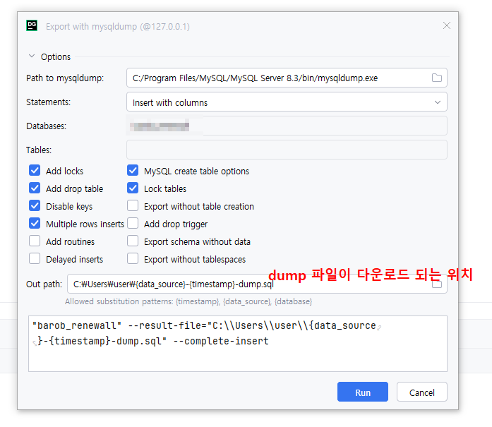Image resolution: width=492 pixels, height=427 pixels.
Task: Click the Options section label
Action: [x=56, y=56]
